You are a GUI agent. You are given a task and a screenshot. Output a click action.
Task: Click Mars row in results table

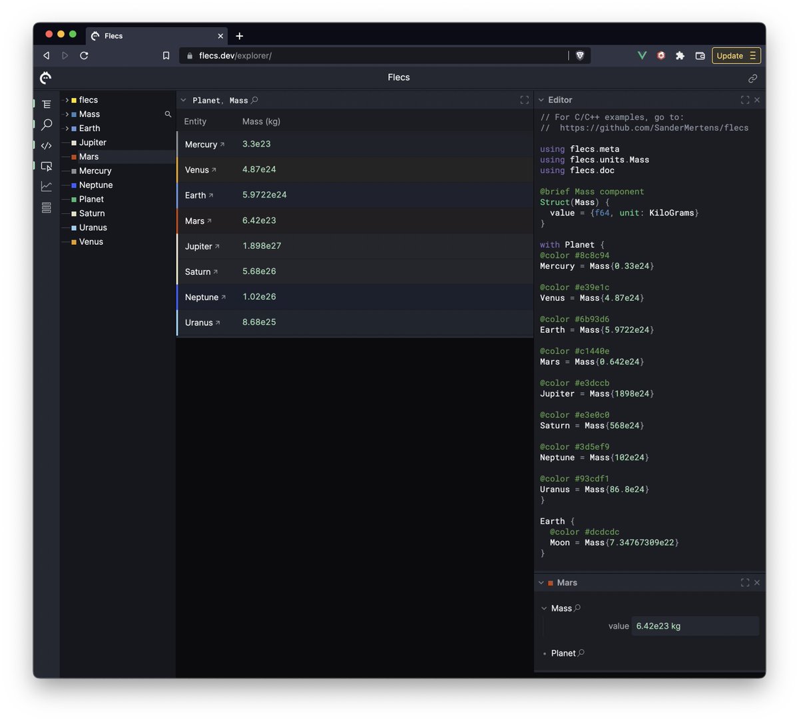[x=355, y=221]
